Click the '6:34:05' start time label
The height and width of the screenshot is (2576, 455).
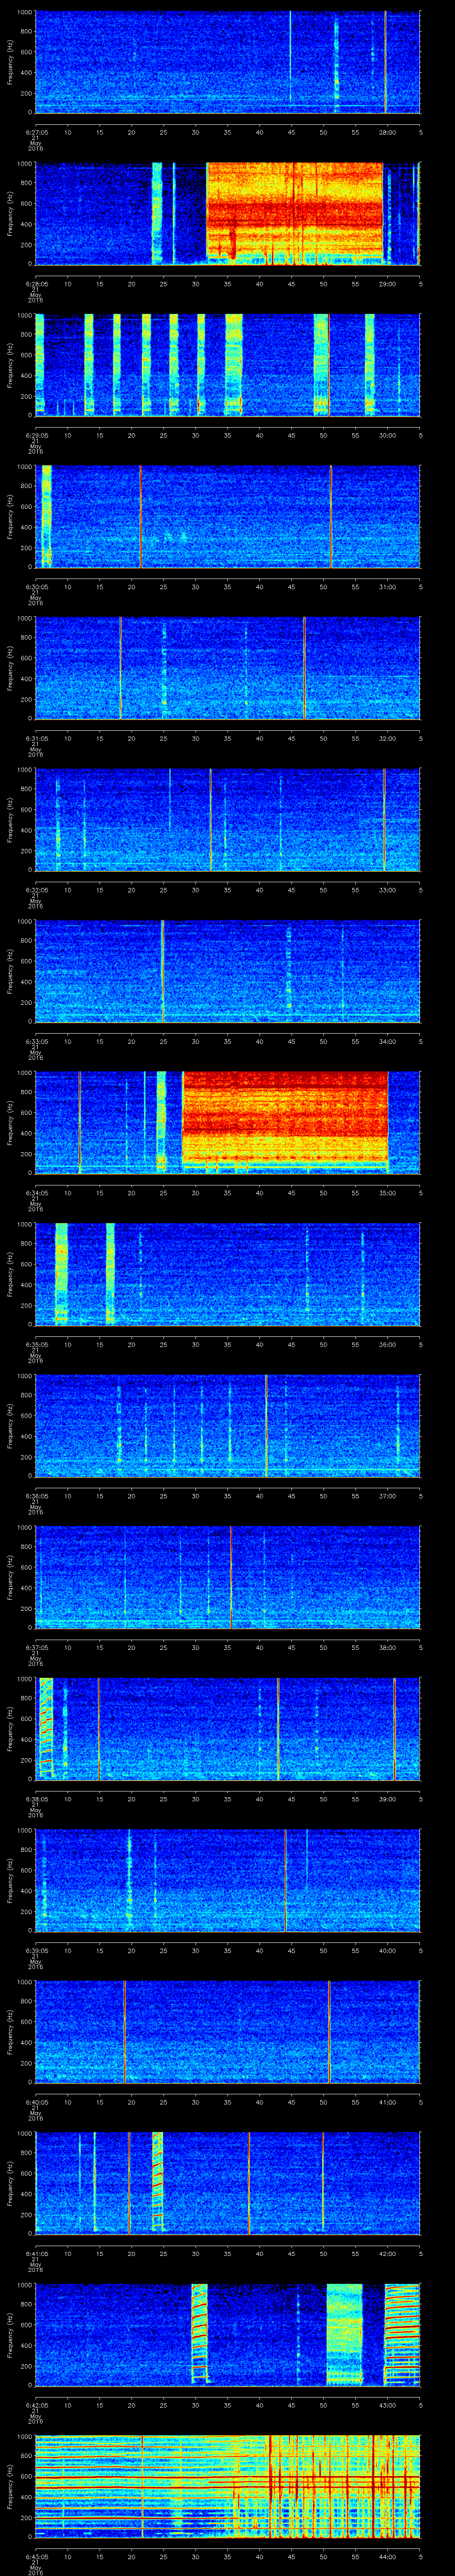[36, 1192]
